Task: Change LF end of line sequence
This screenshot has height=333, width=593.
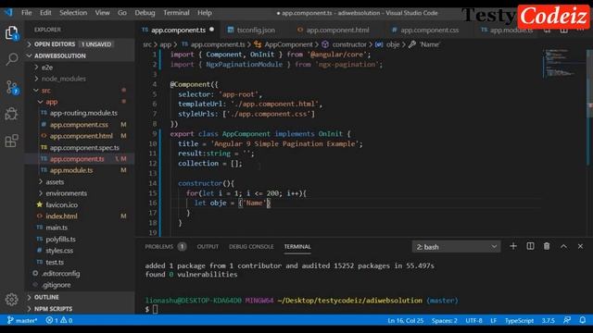Action: [x=494, y=321]
